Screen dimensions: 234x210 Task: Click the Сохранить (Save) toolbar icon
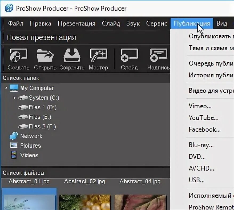pos(72,56)
